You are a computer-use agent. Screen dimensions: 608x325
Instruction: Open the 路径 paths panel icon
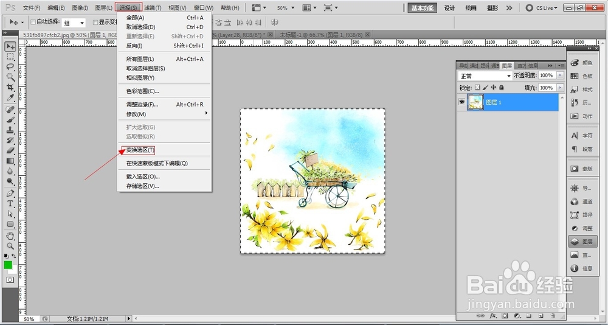(582, 215)
